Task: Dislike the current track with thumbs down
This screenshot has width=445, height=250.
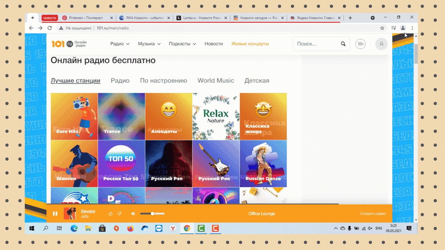Action: [119, 214]
